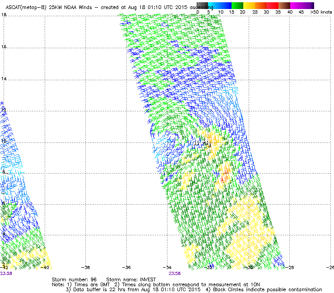The width and height of the screenshot is (334, 293).
Task: Click the 14 latitude axis label
Action: coord(4,79)
